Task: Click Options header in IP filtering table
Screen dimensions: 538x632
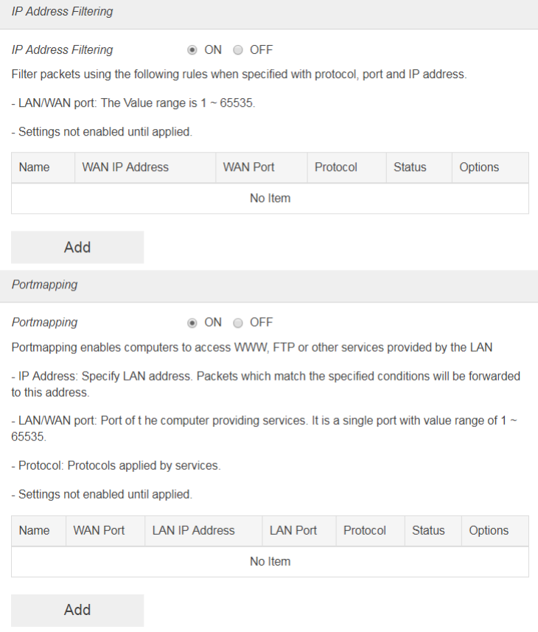Action: pos(479,167)
